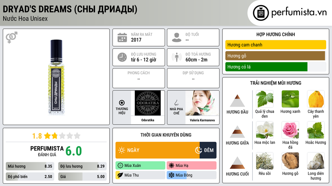Screen dimensions: 332x186
Task: Click the Odoratika brand logo image
Action: tap(148, 103)
